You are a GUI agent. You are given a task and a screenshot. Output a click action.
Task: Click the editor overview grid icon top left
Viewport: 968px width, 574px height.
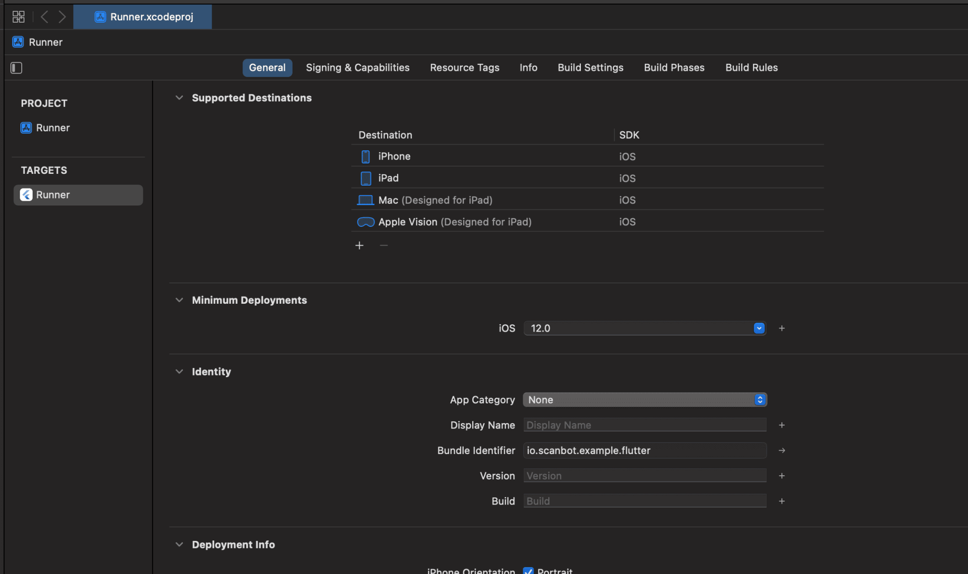coord(18,16)
